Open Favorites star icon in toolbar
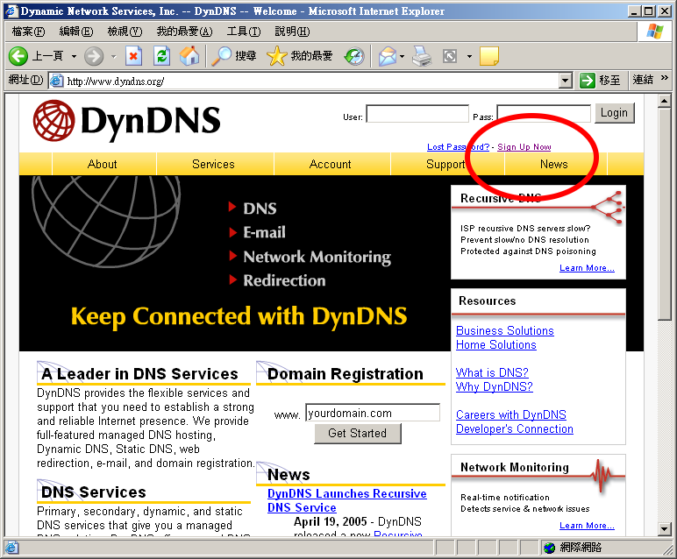677x559 pixels. [276, 56]
